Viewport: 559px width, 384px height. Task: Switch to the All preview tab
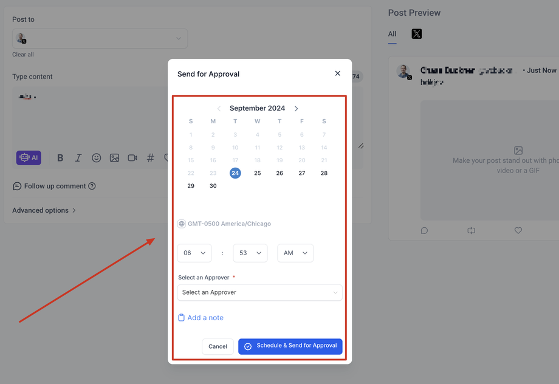pos(392,34)
